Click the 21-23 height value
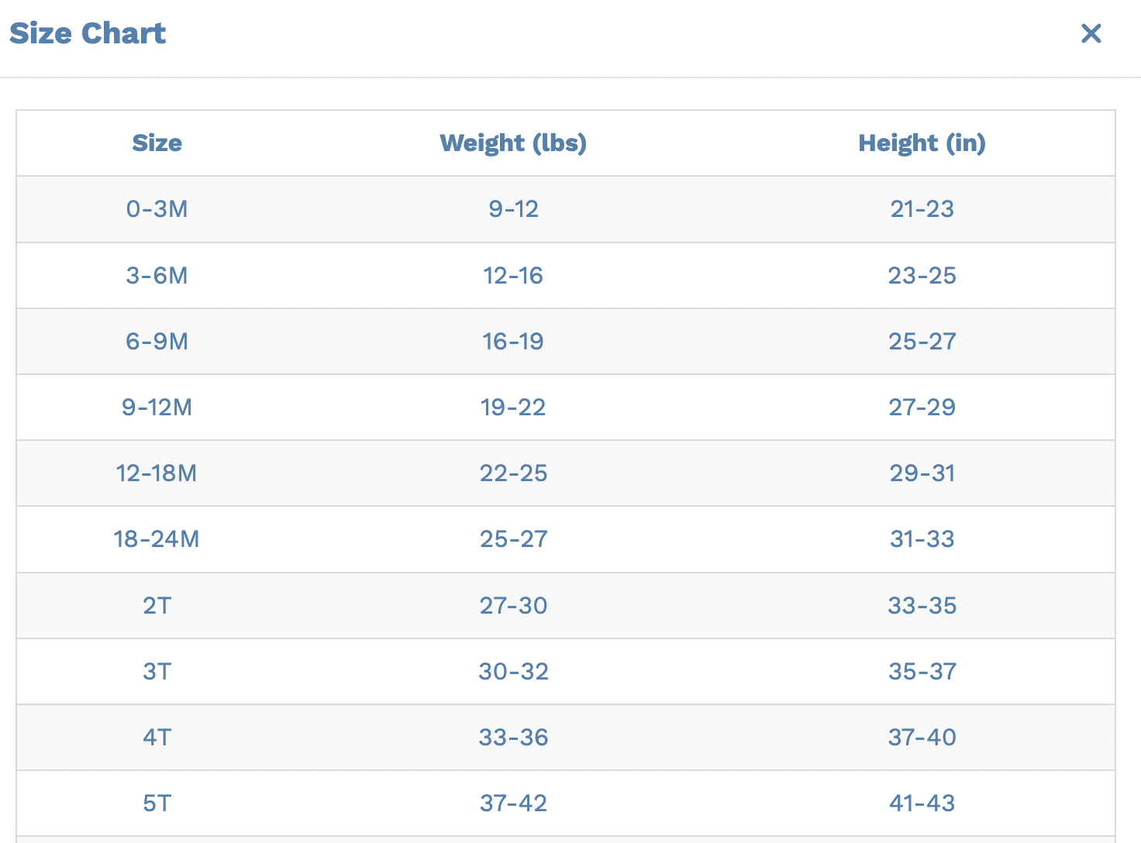 pos(922,209)
